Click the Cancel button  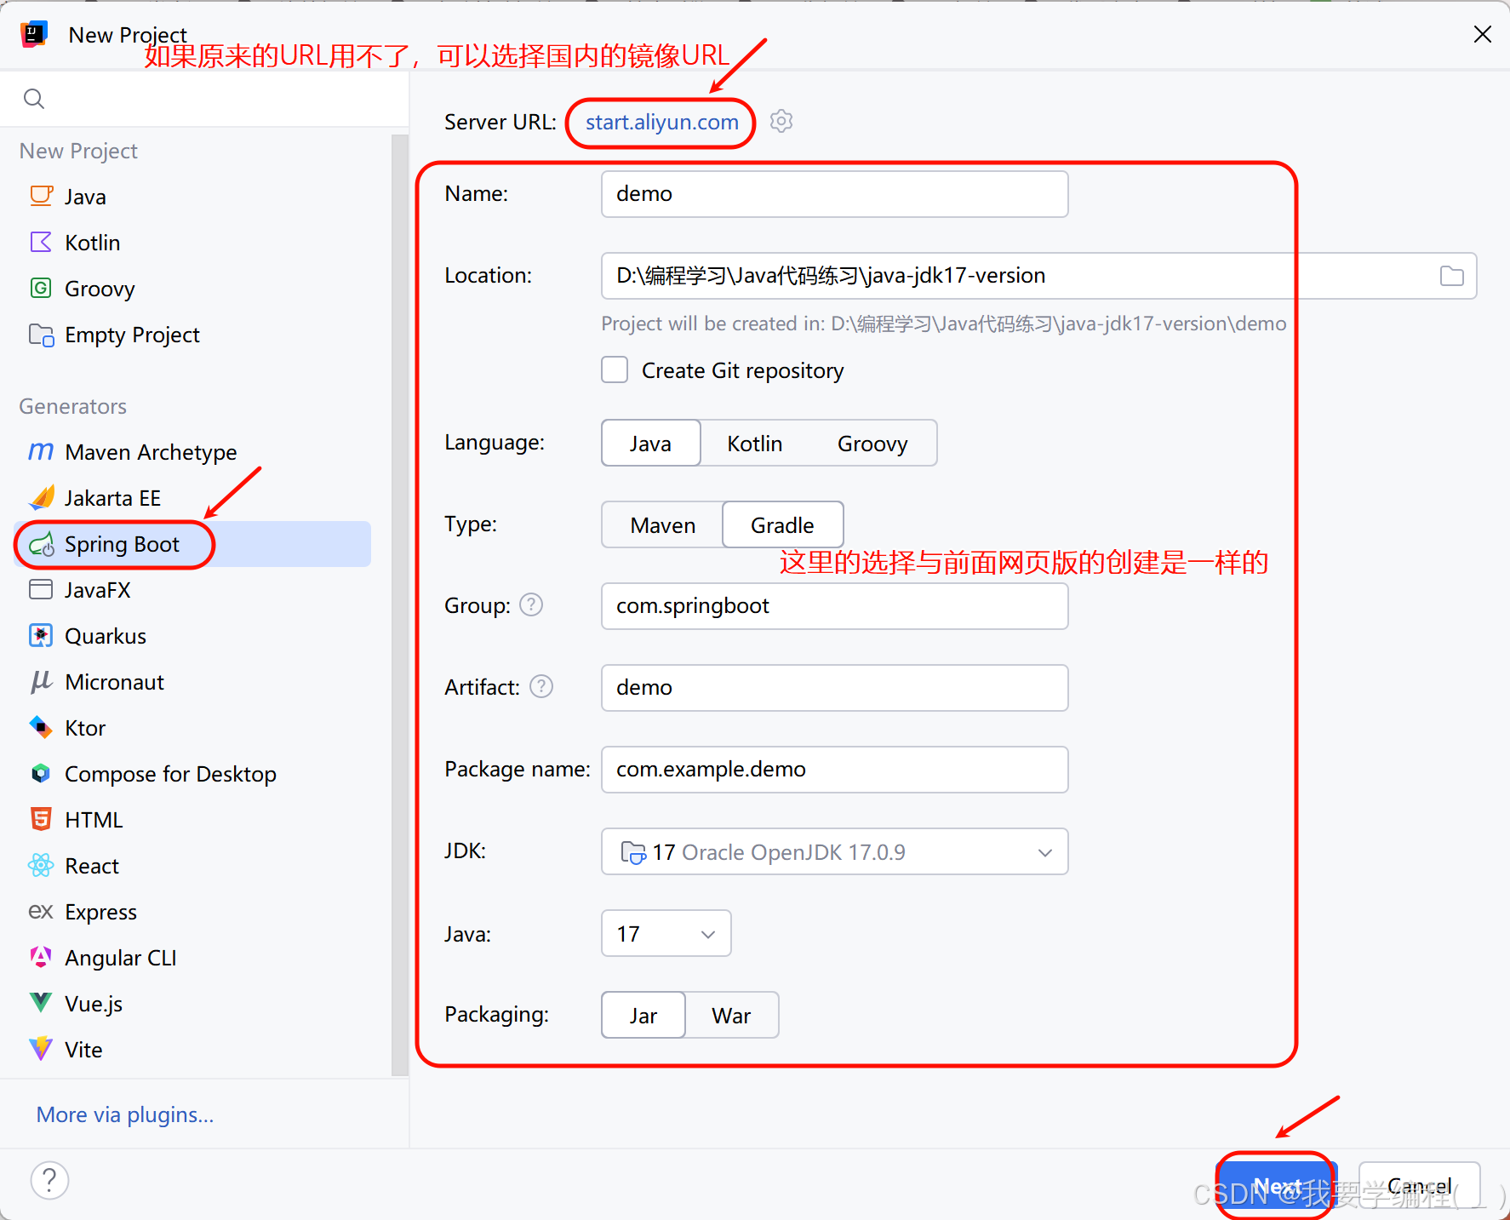point(1419,1186)
